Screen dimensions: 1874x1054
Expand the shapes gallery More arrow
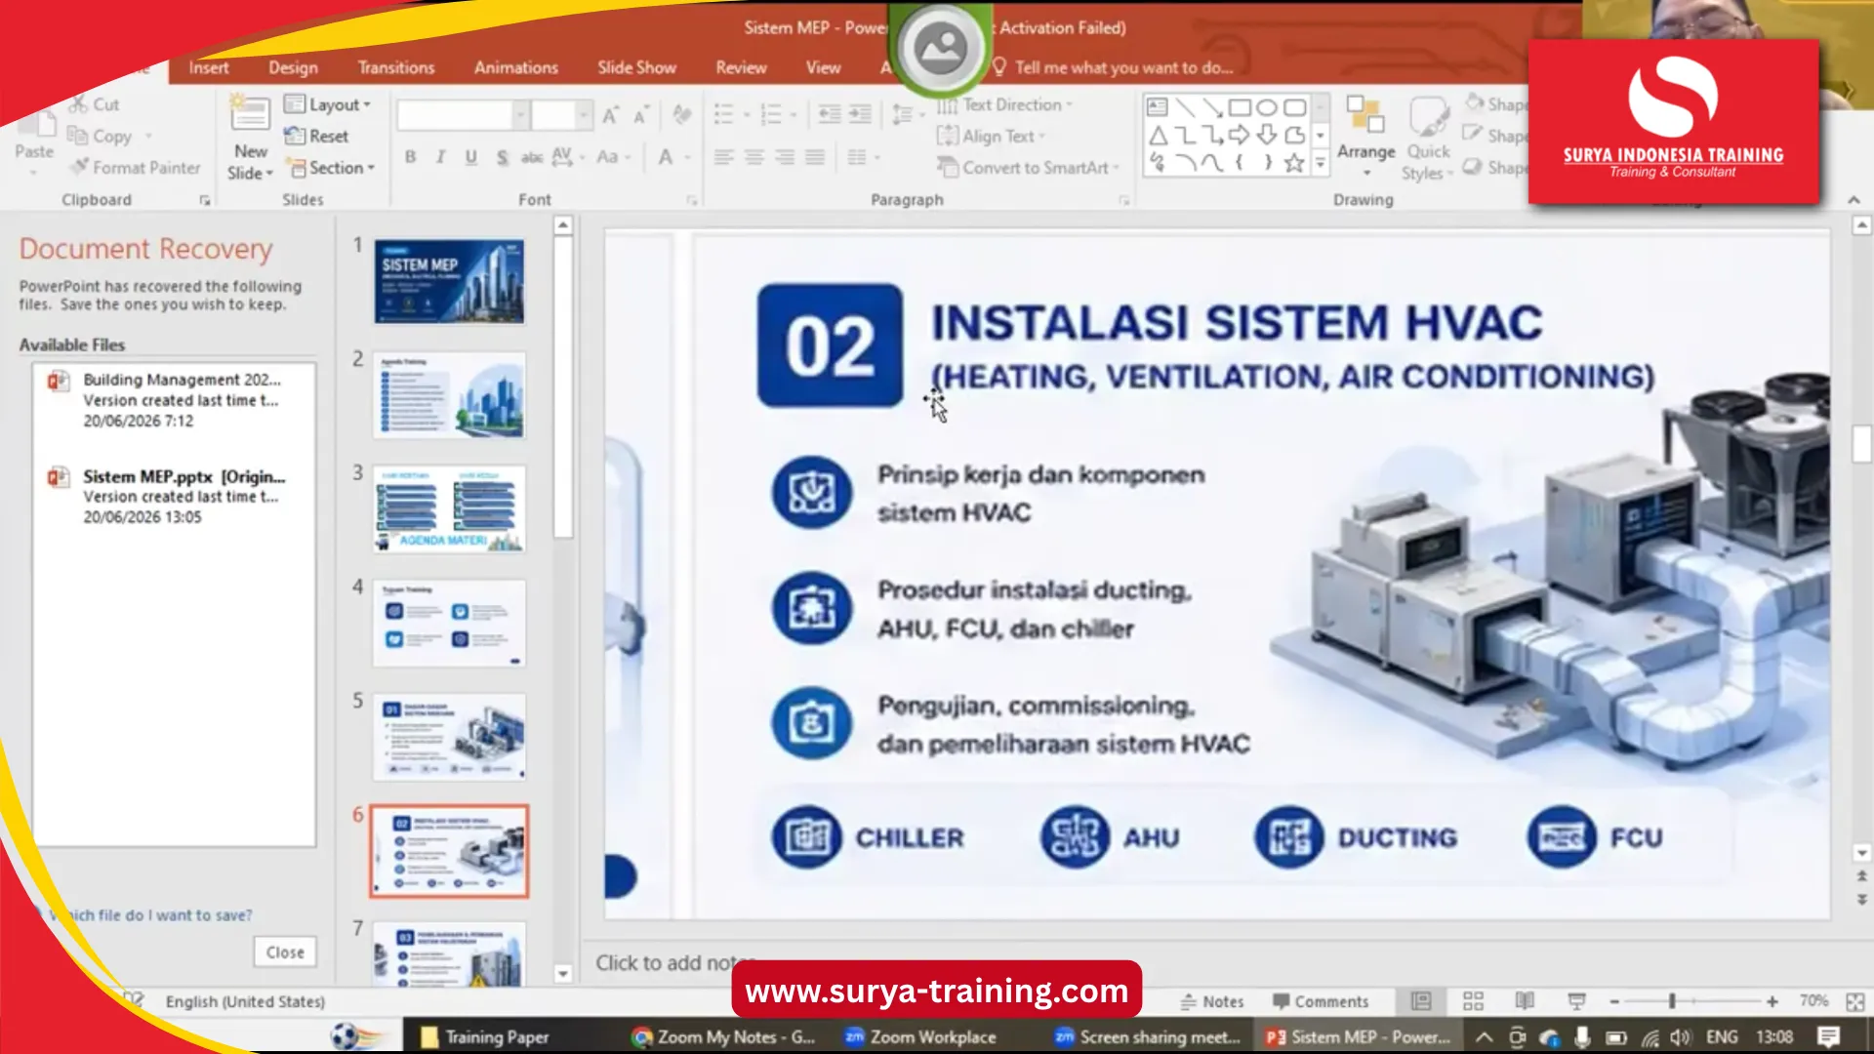1321,164
